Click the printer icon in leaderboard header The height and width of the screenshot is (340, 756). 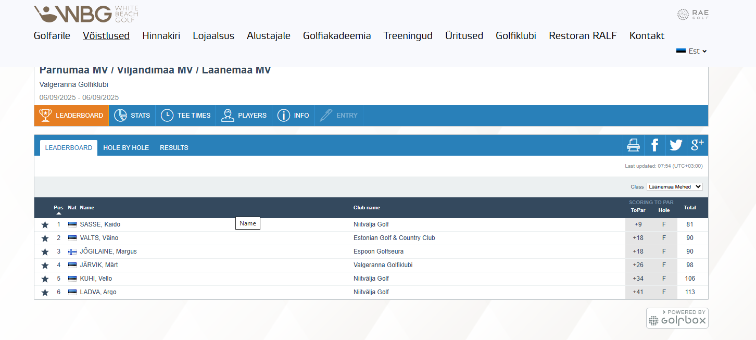633,145
